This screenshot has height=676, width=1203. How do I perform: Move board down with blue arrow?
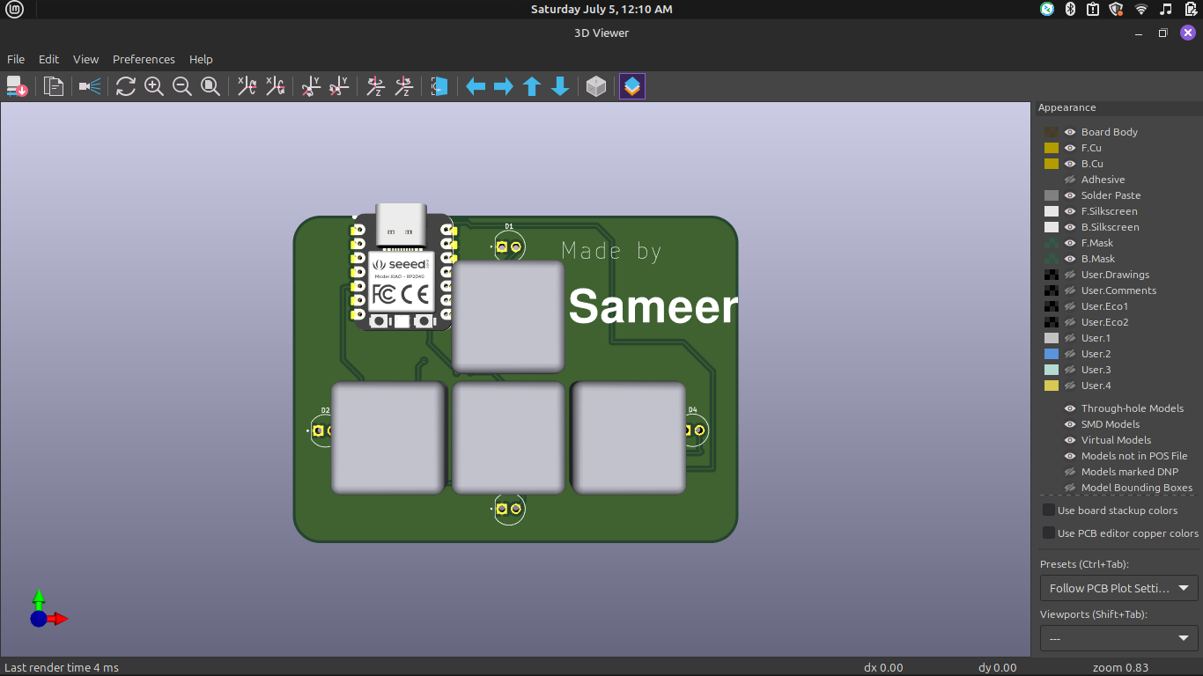coord(560,86)
